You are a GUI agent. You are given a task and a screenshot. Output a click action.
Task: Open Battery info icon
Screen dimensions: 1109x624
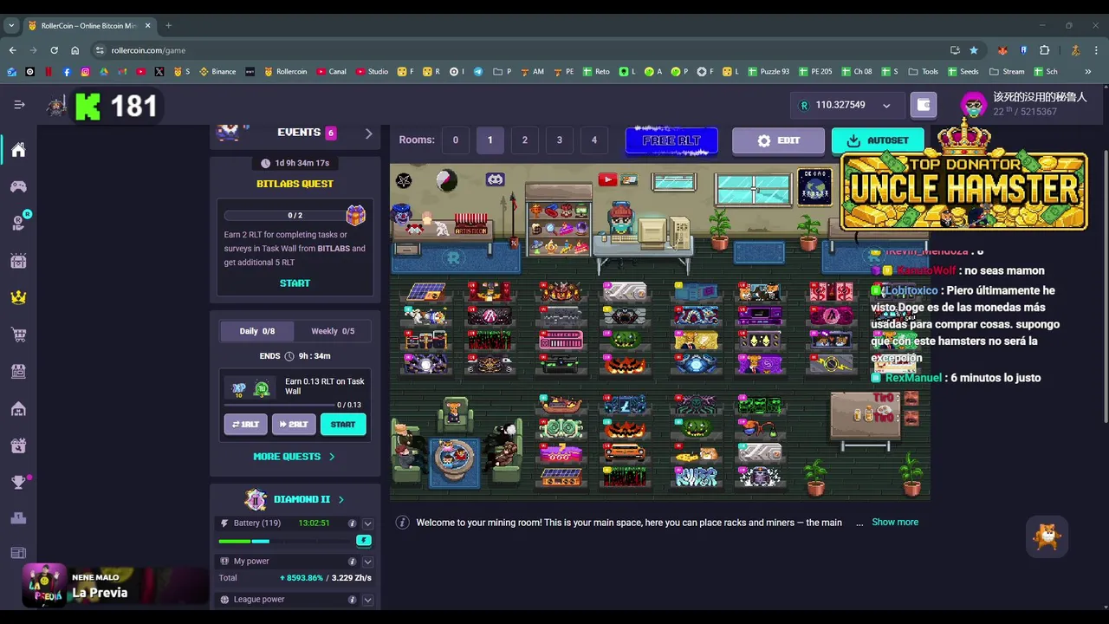tap(352, 523)
